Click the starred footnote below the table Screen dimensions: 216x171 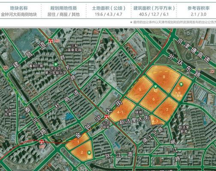tap(173, 22)
